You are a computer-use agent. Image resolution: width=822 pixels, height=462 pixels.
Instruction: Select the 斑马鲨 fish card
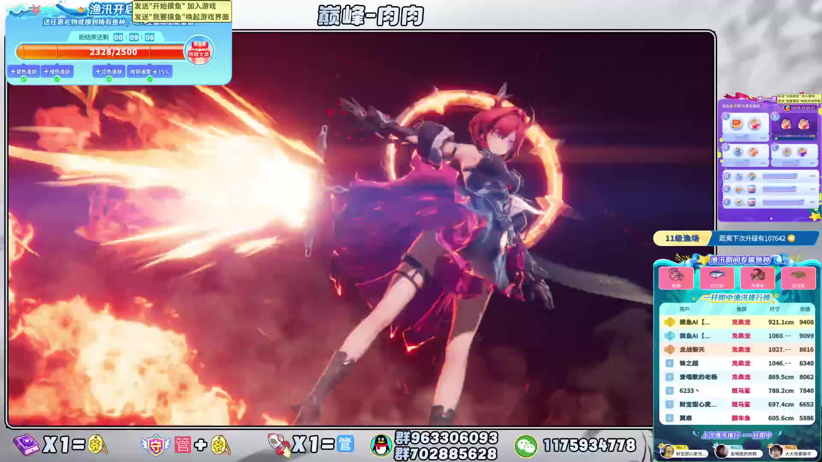798,277
